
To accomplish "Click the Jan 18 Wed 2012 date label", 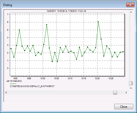I will tap(14, 81).
